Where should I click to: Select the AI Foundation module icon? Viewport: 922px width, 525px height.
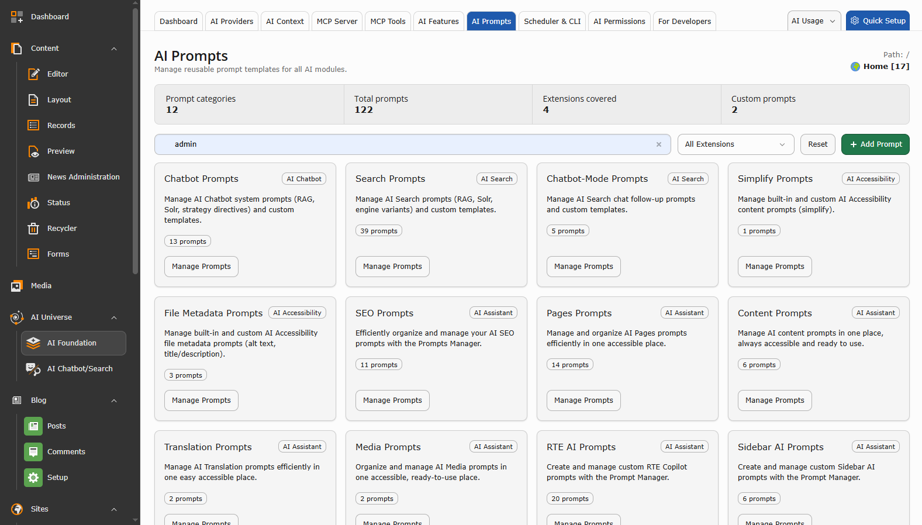(34, 343)
